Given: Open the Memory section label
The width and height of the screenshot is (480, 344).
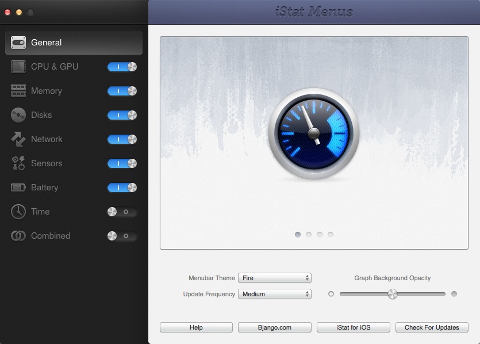Looking at the screenshot, I should click(x=47, y=91).
